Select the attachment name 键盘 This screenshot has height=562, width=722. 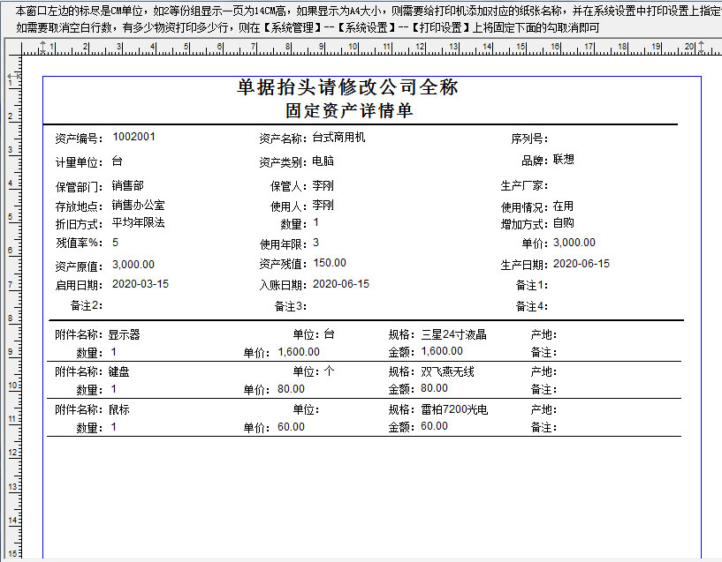(118, 371)
